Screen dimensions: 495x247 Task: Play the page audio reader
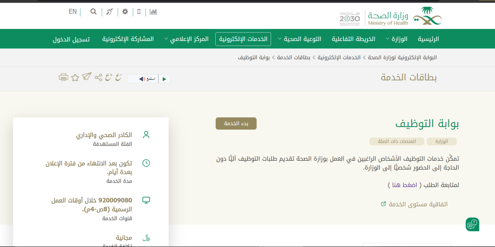coord(164,79)
